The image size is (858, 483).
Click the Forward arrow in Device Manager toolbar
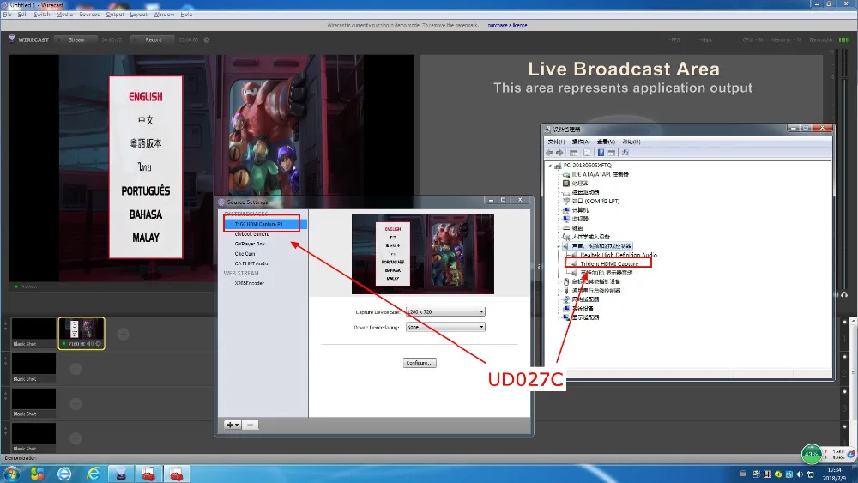(x=559, y=153)
